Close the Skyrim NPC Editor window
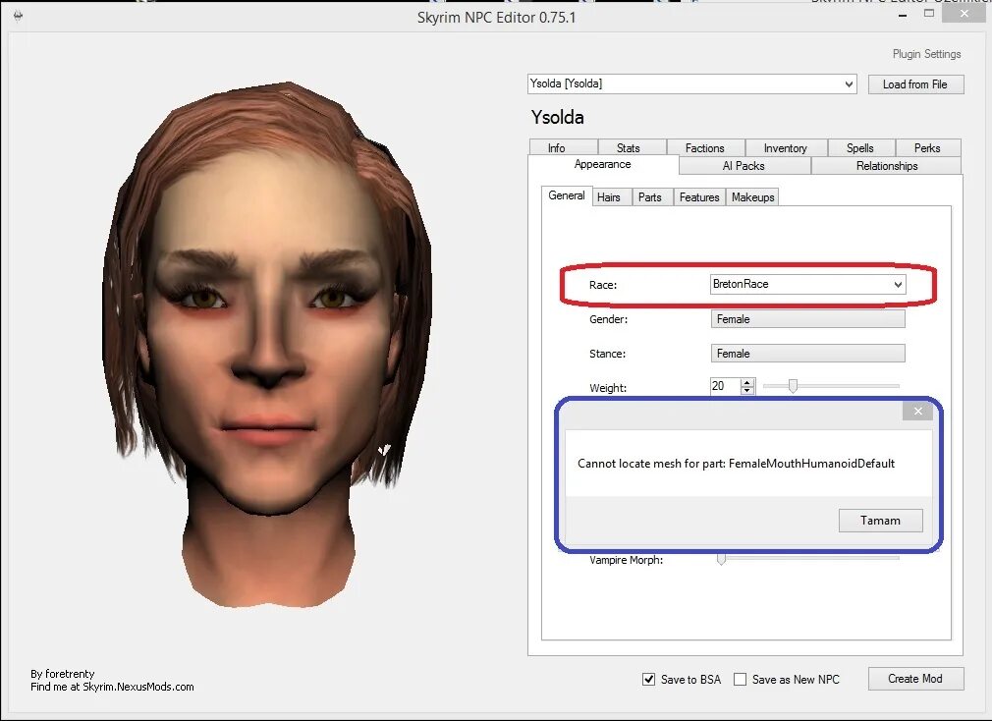This screenshot has height=721, width=992. 964,14
